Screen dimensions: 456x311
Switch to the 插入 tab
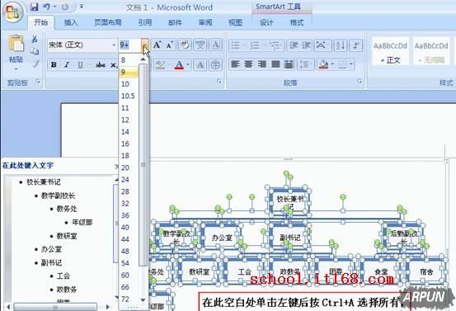[71, 23]
